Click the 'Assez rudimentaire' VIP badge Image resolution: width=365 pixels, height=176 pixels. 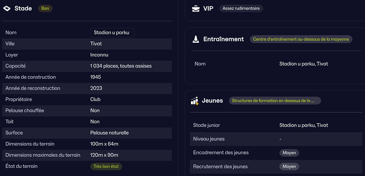(x=241, y=8)
